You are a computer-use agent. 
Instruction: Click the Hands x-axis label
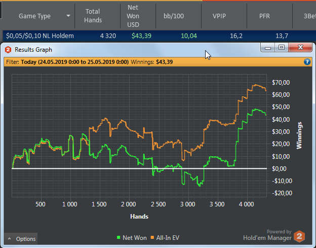point(139,217)
